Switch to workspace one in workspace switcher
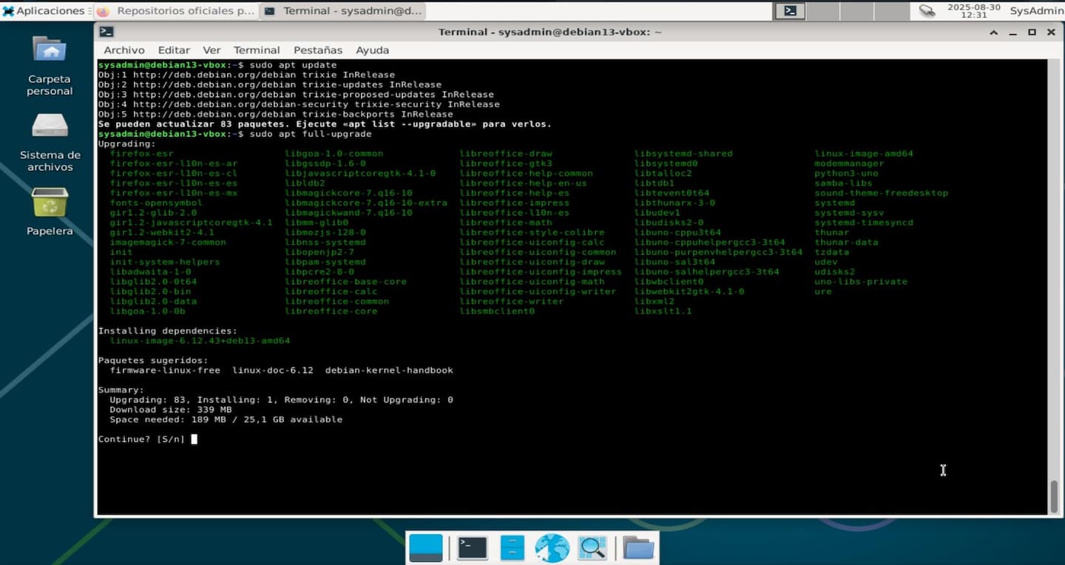 click(791, 11)
